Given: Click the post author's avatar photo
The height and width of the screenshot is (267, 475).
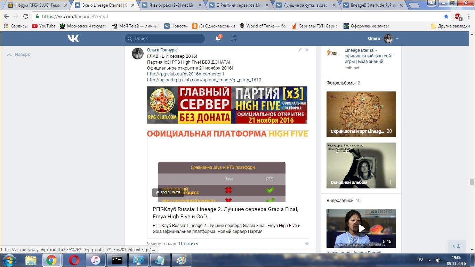Looking at the screenshot, I should (x=138, y=54).
